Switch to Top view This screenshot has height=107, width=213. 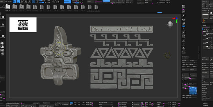click(78, 103)
